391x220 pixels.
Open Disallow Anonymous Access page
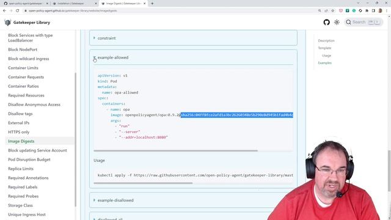34,105
